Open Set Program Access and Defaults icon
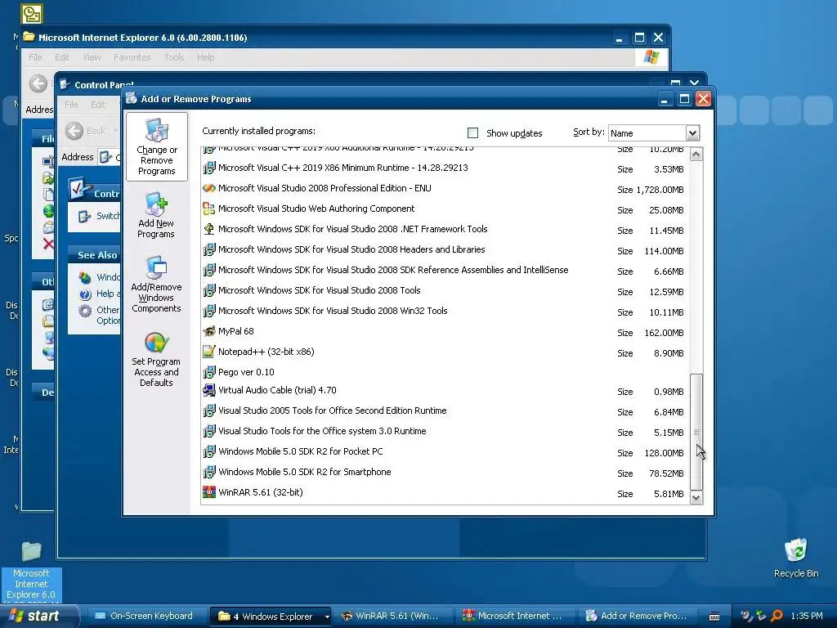The width and height of the screenshot is (837, 628). [x=156, y=360]
